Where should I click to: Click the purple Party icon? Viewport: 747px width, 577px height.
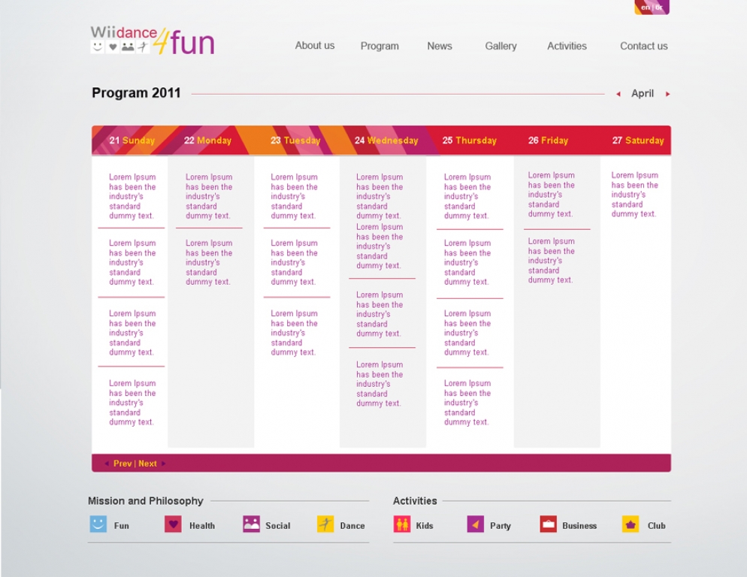pyautogui.click(x=476, y=524)
